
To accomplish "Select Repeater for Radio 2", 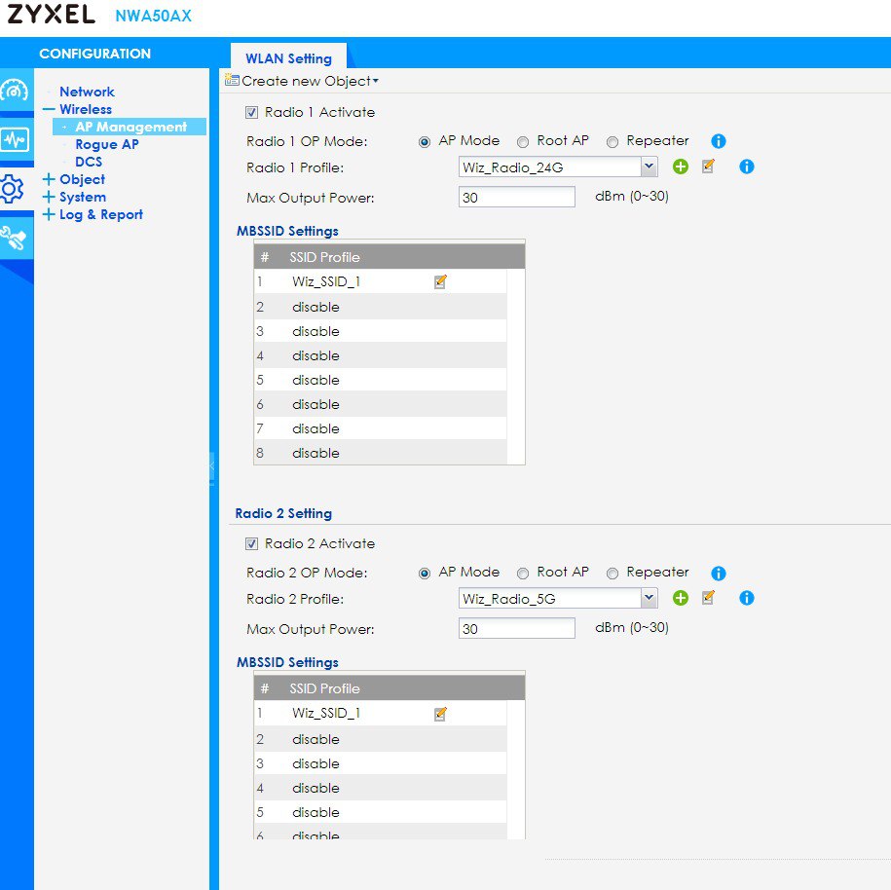I will (613, 574).
